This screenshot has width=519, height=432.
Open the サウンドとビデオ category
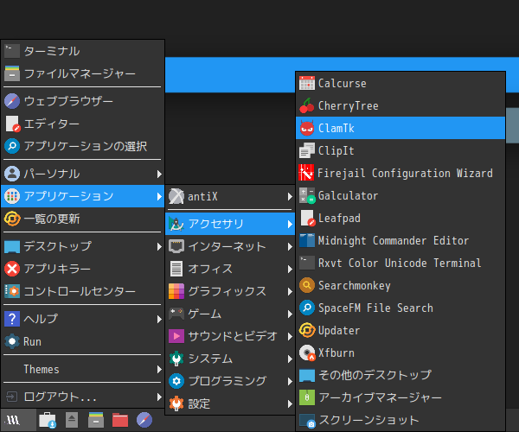[230, 336]
